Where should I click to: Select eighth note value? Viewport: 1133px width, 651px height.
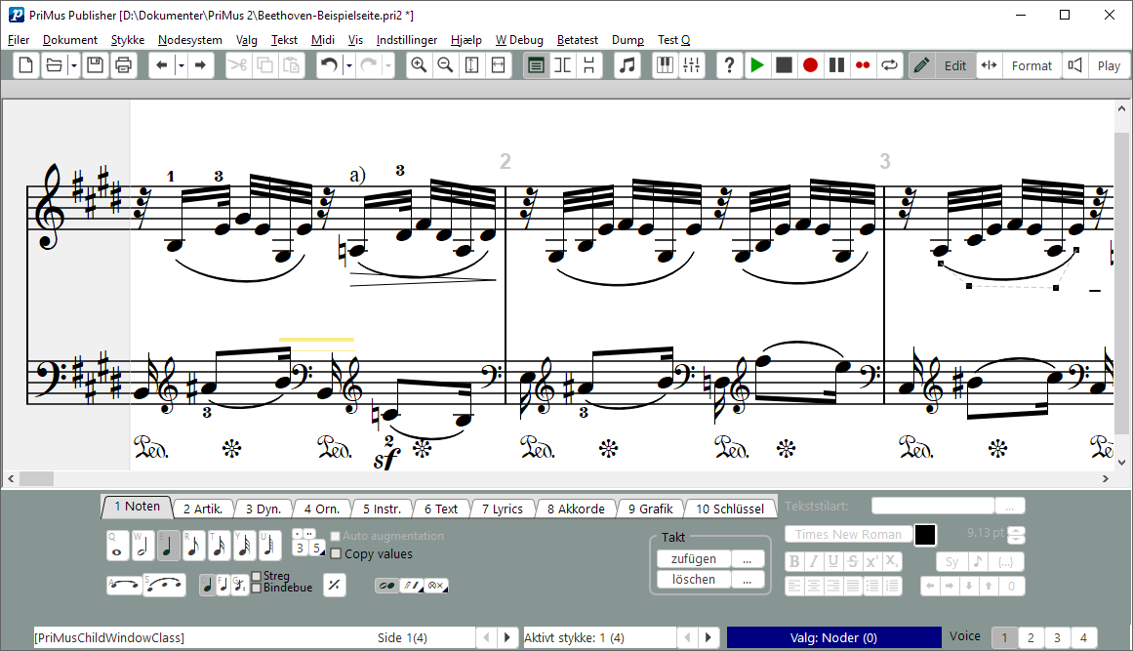click(193, 547)
